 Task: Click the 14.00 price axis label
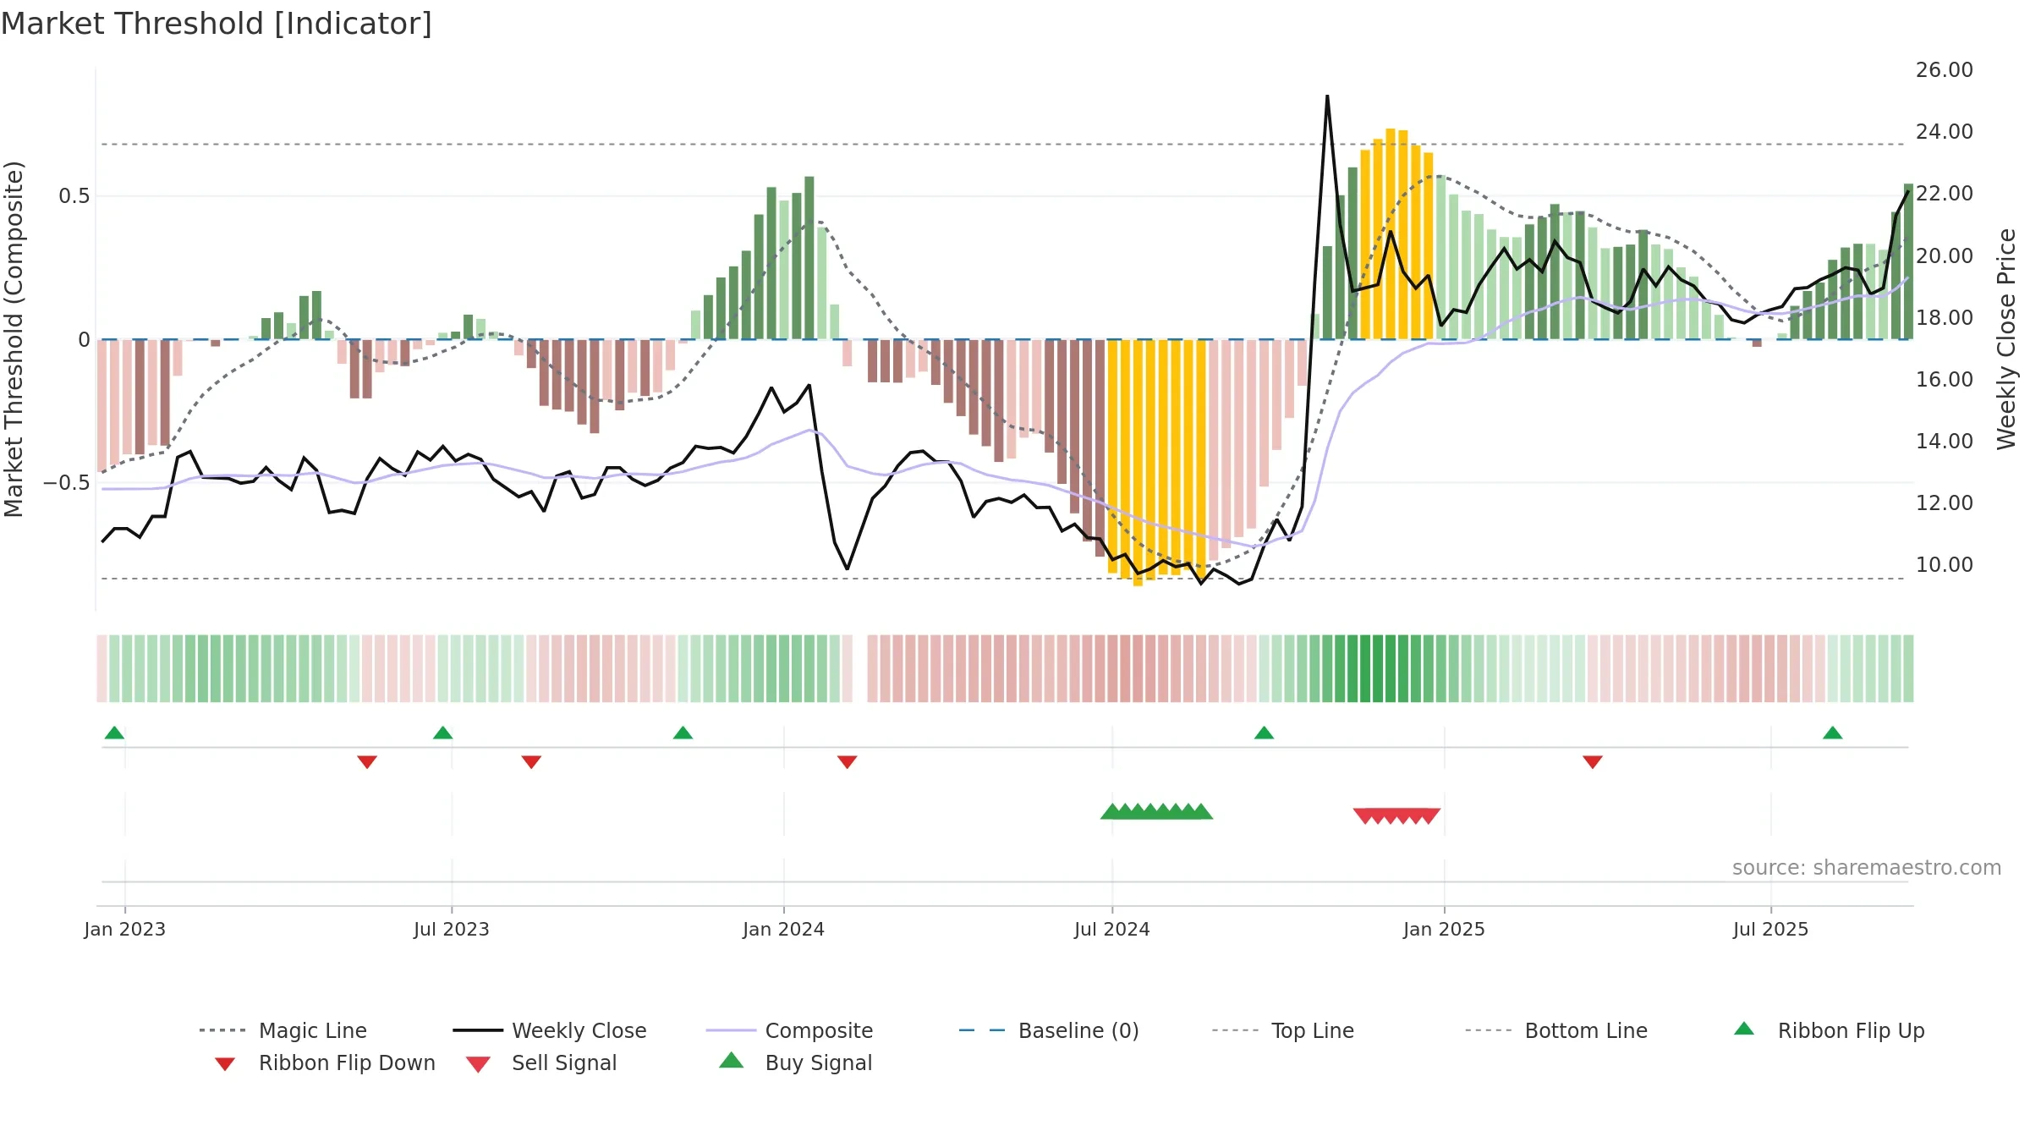coord(1944,442)
